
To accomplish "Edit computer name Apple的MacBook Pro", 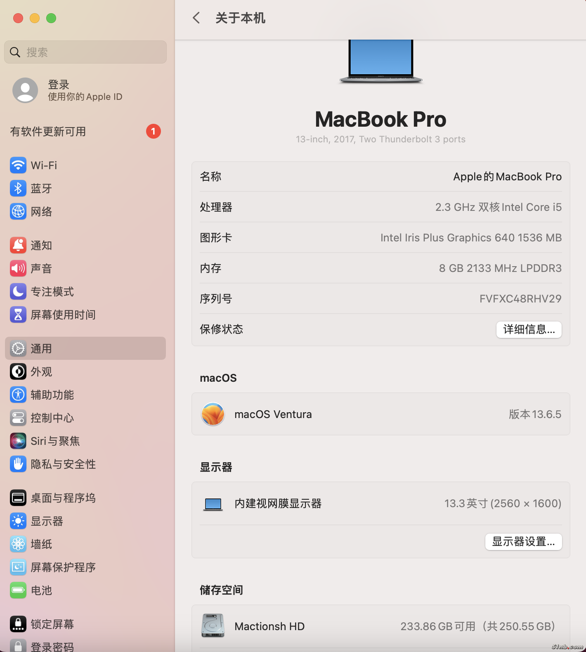I will [x=507, y=177].
